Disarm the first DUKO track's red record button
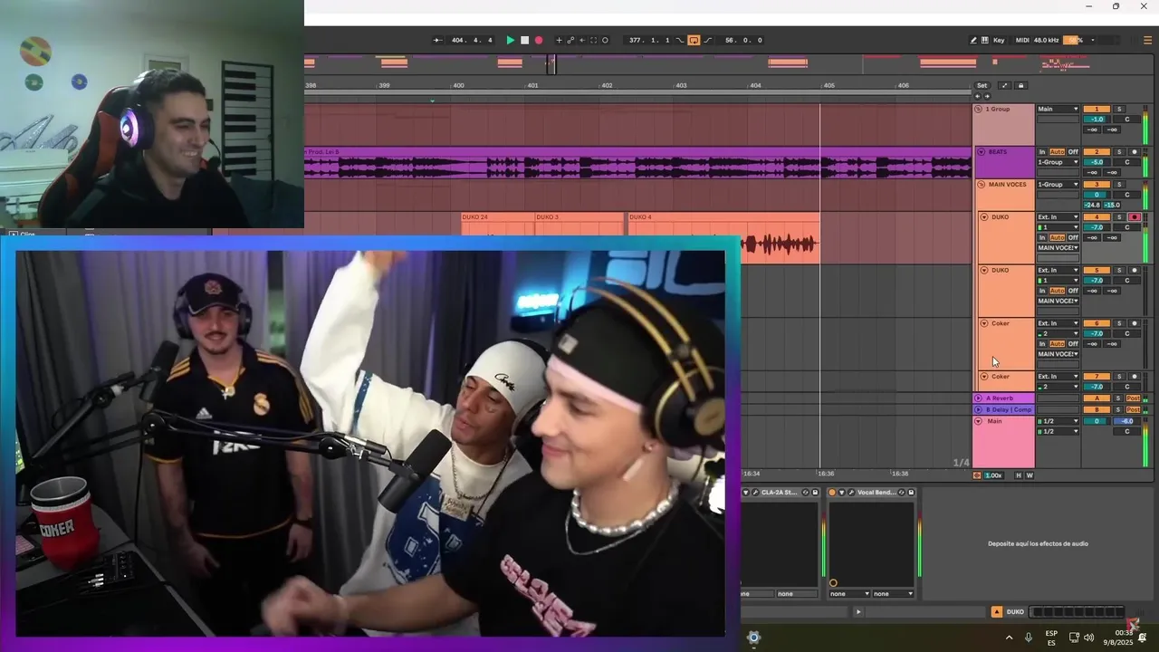This screenshot has height=652, width=1159. (1135, 217)
